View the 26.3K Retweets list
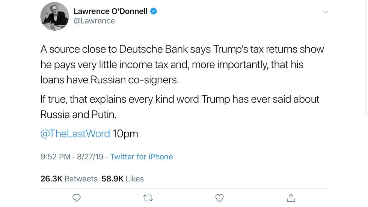The image size is (368, 207). (69, 179)
